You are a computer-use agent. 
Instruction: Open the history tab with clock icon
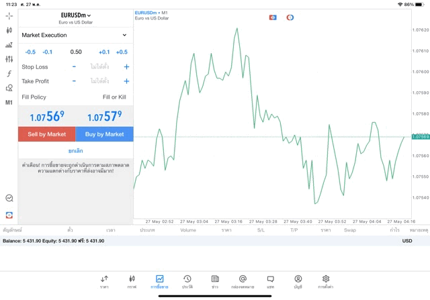pos(187,282)
